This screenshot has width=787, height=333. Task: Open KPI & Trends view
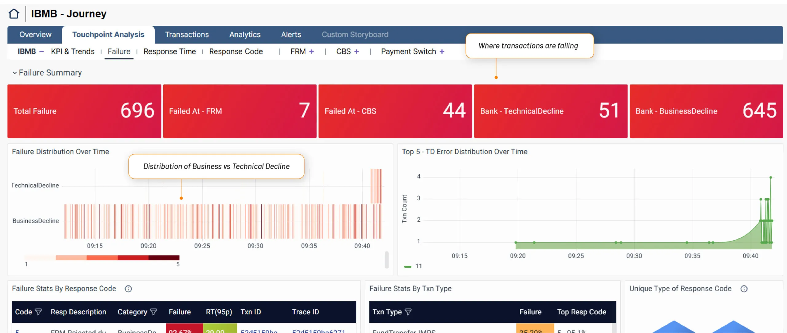tap(73, 52)
